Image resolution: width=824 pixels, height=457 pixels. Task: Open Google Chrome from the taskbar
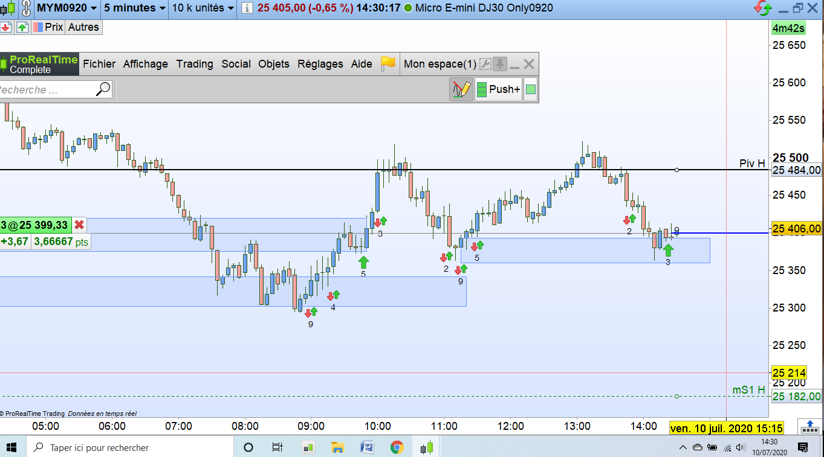coord(397,447)
